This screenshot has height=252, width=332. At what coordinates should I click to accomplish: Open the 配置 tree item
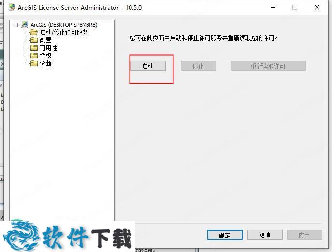(45, 40)
